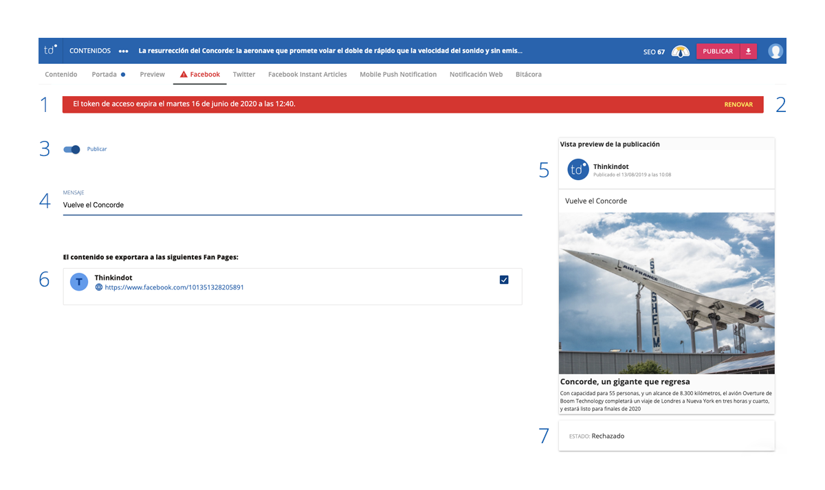Switch to the Contenido tab

click(x=61, y=74)
